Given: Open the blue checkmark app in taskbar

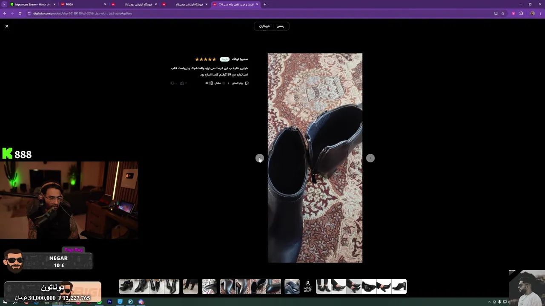Looking at the screenshot, I should click(130, 302).
